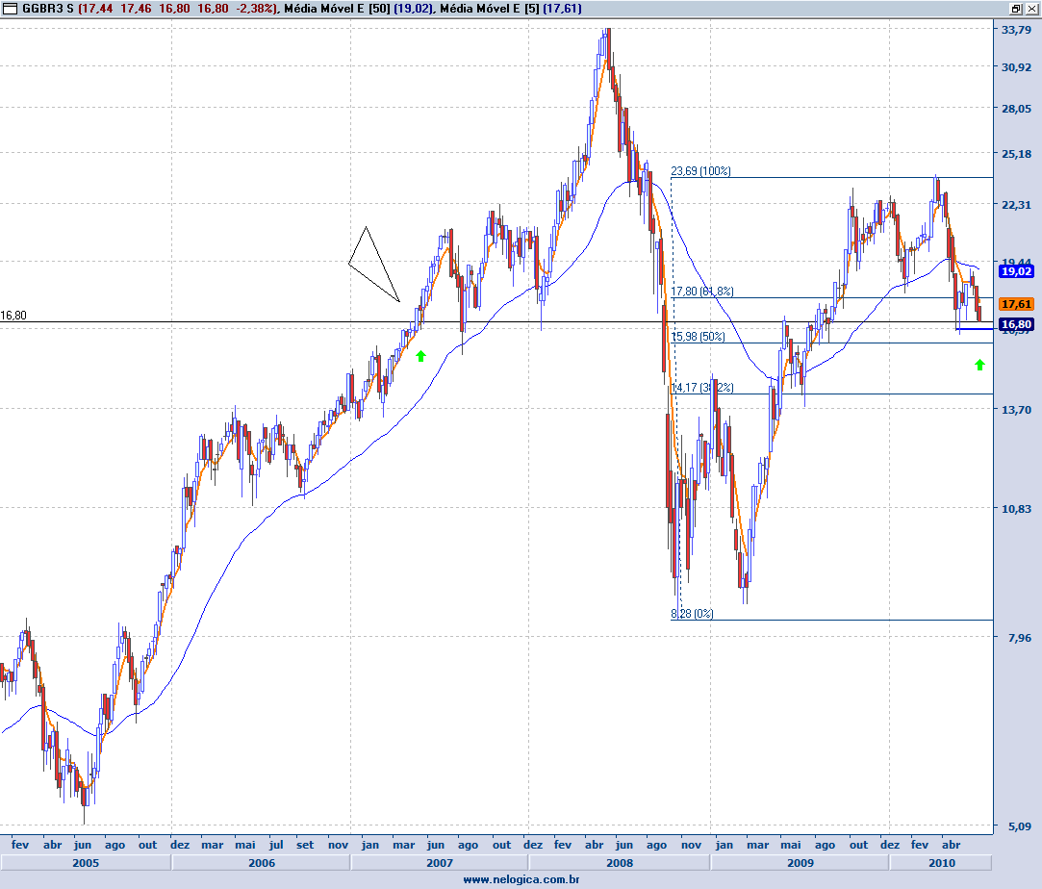Close the GGBR3 chart window
The width and height of the screenshot is (1042, 889).
1031,9
